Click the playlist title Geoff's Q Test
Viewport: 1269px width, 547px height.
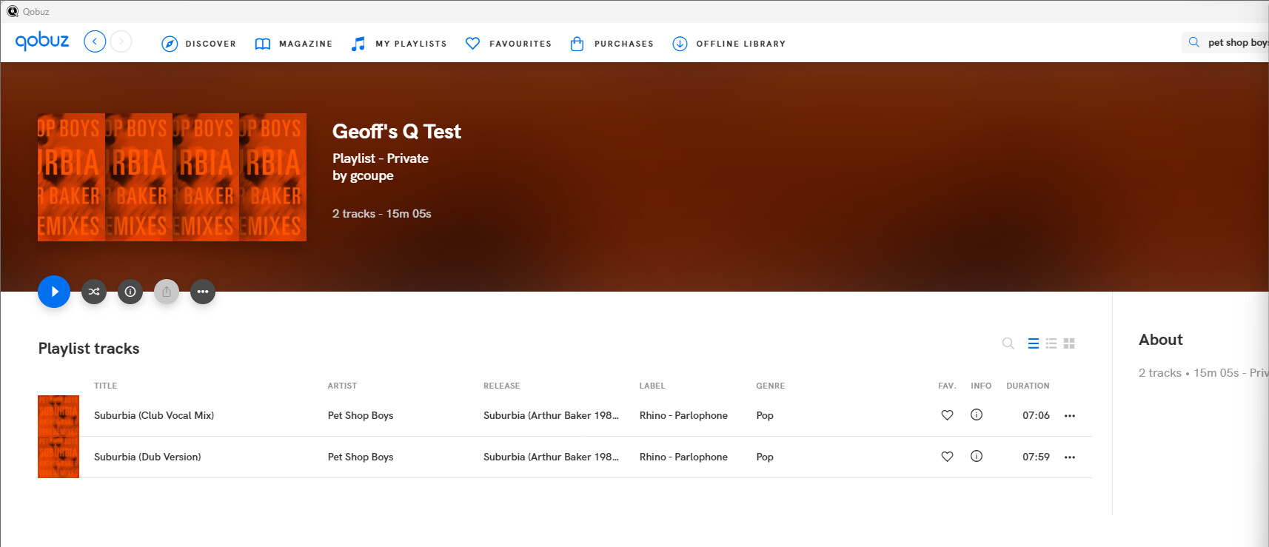tap(397, 131)
